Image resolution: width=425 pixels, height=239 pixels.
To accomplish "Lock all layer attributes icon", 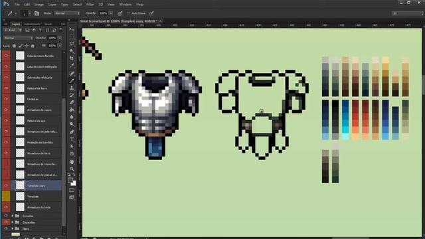I will pyautogui.click(x=33, y=46).
